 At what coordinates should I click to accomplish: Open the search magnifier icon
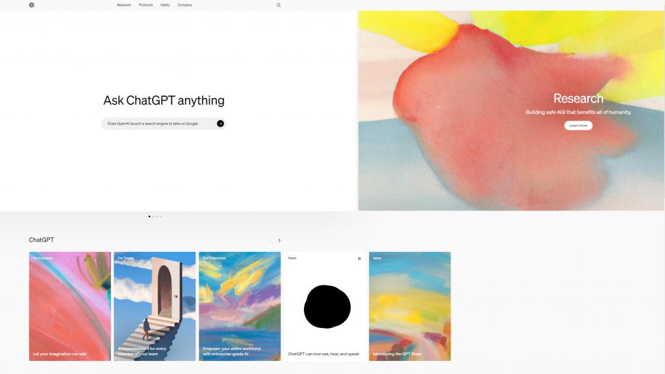[x=279, y=5]
